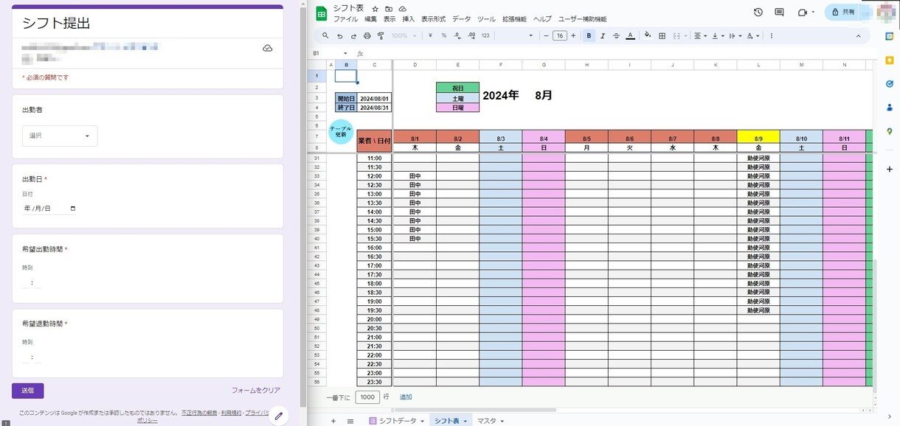Open the 表示形式 menu
This screenshot has height=426, width=900.
point(433,19)
